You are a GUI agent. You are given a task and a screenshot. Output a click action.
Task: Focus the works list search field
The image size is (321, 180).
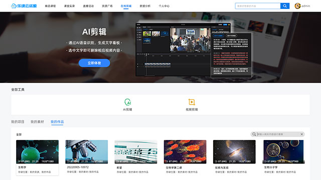(278, 134)
